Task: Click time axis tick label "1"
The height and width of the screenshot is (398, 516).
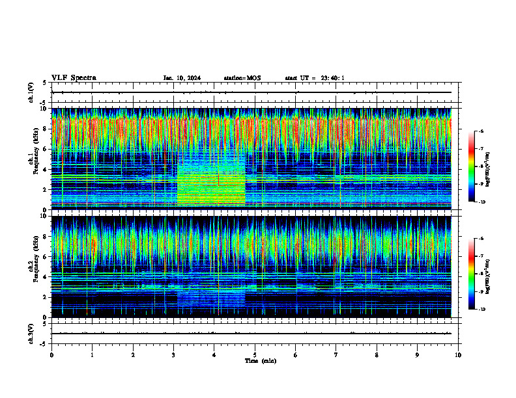Action: (92, 355)
